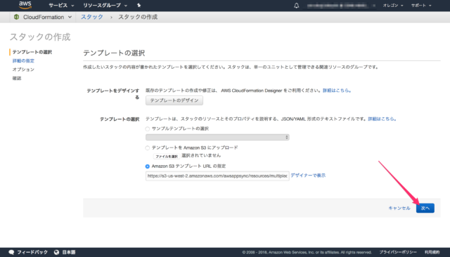Open 利用規約 footer link

(432, 252)
